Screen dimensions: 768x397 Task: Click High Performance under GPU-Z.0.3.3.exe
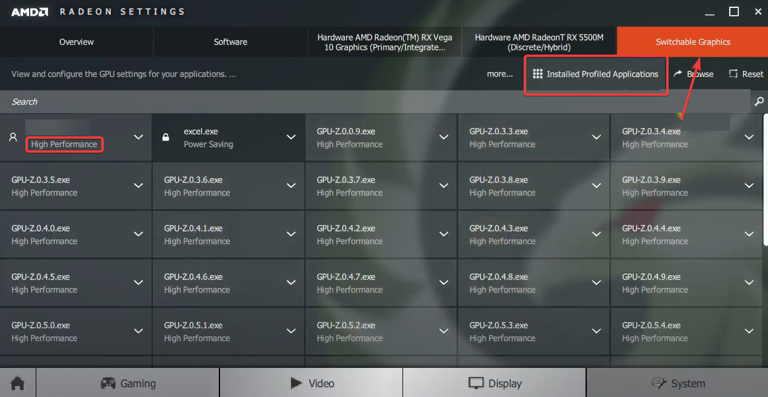(x=503, y=144)
